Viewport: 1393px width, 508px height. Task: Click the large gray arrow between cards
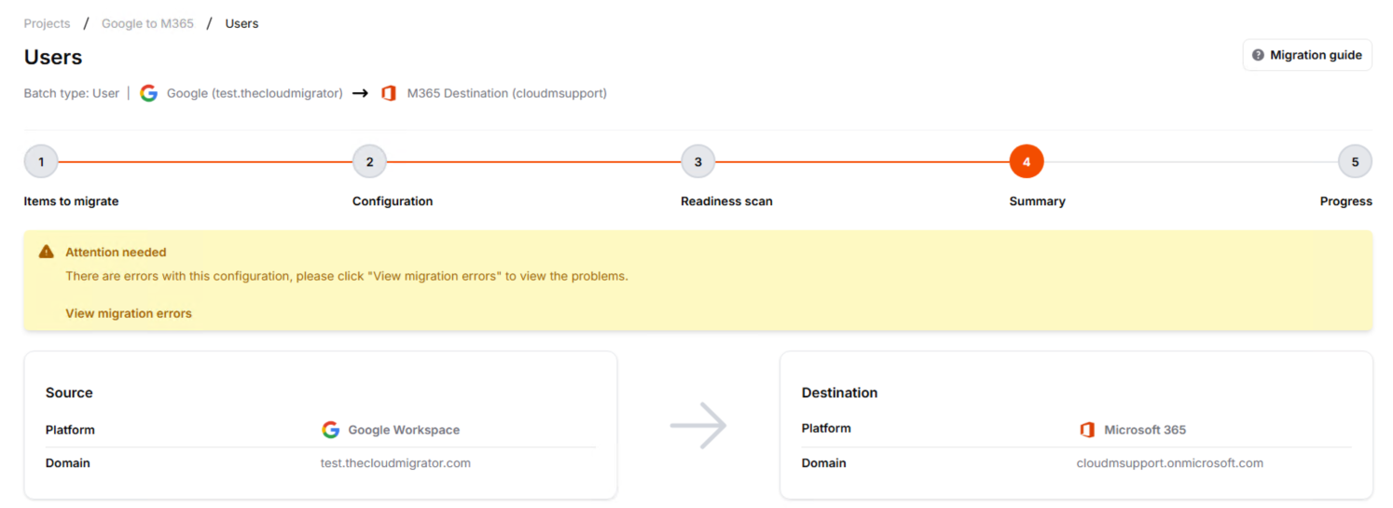698,426
